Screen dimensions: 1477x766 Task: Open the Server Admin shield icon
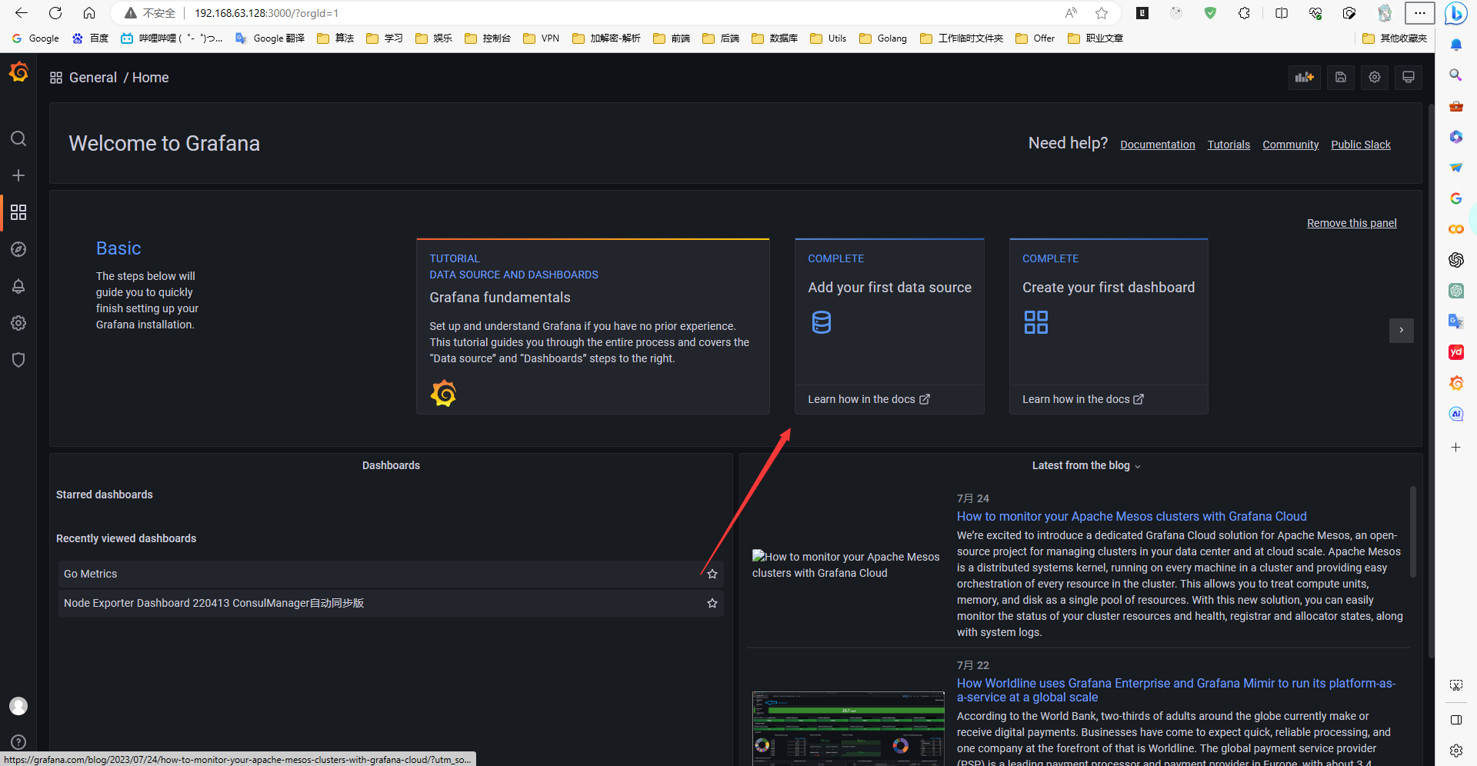pyautogui.click(x=18, y=360)
